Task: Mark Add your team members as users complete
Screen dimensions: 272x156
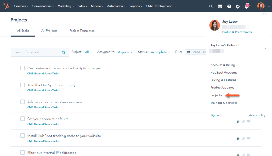Action: (23, 102)
